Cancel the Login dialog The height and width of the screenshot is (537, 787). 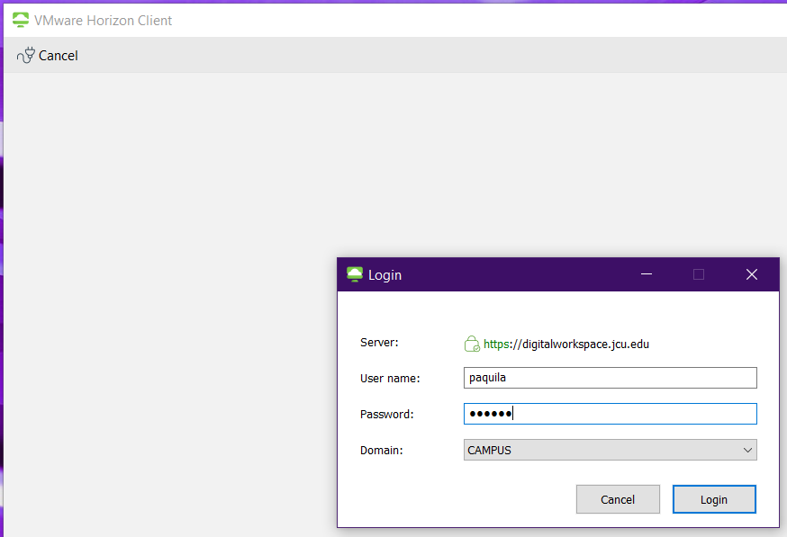(x=618, y=499)
